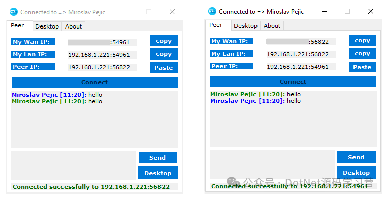Copy the Lan IP 192.168.1.221:54961
This screenshot has width=386, height=198.
click(x=164, y=54)
